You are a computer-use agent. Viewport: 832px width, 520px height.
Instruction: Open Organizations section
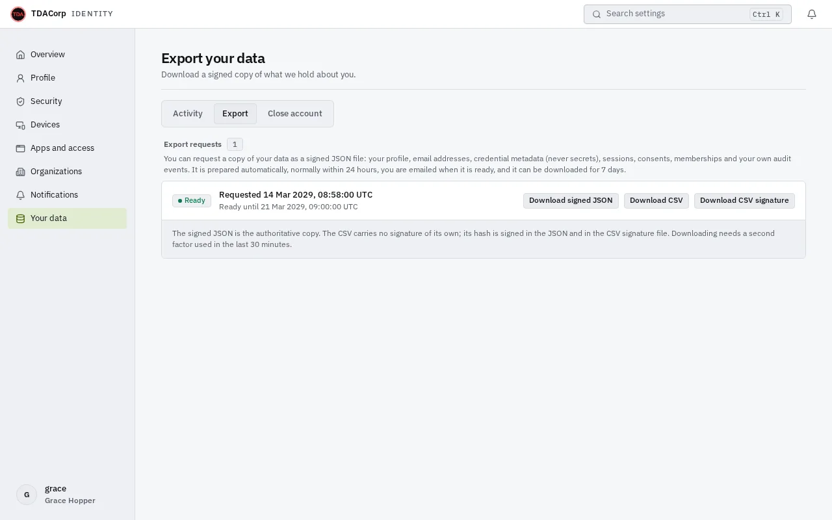coord(68,172)
